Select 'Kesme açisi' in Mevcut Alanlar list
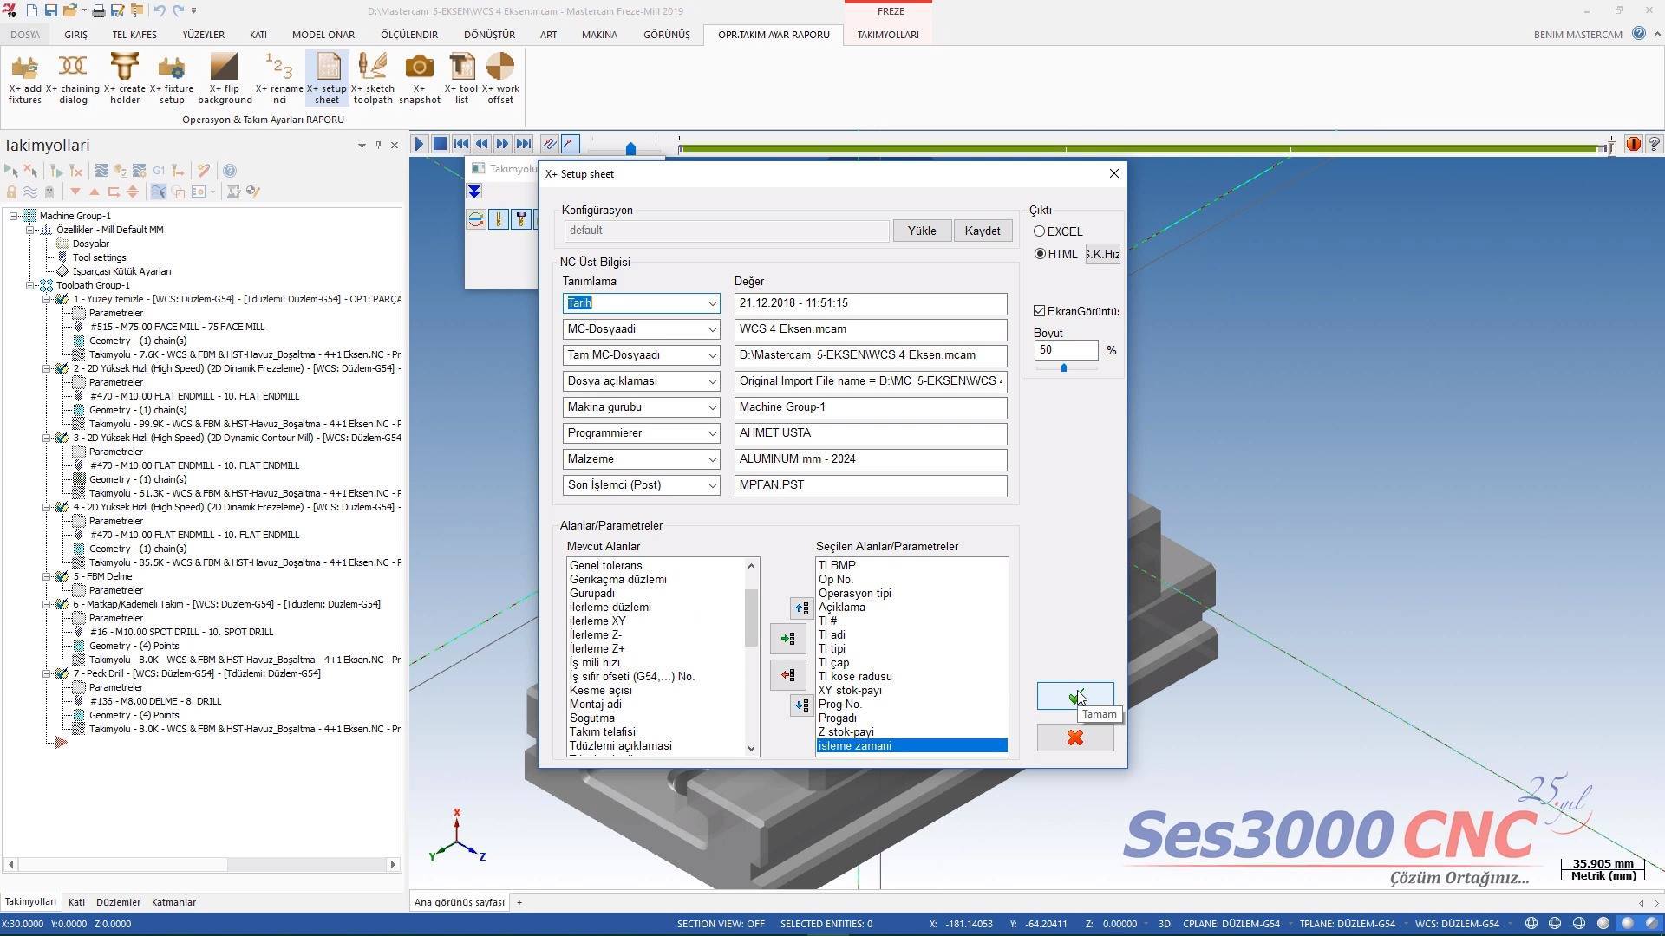This screenshot has width=1665, height=936. pyautogui.click(x=601, y=691)
